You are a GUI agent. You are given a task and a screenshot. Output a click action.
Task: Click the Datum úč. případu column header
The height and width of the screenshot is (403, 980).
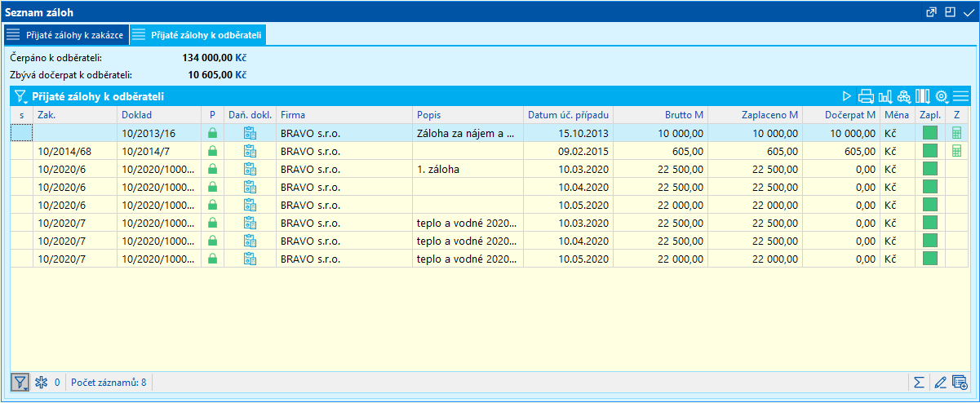568,115
